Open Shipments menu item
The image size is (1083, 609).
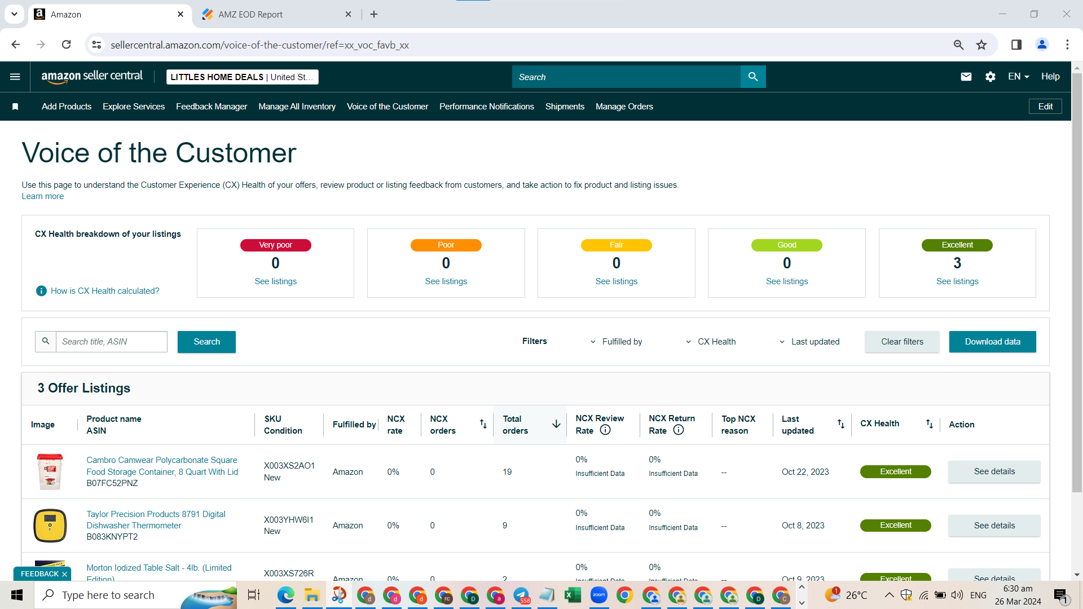click(x=565, y=107)
